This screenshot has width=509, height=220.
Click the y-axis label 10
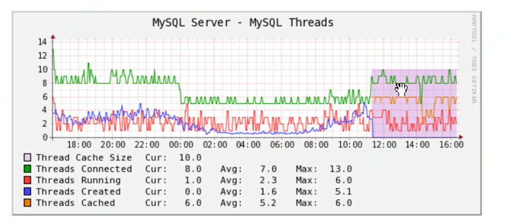click(42, 69)
